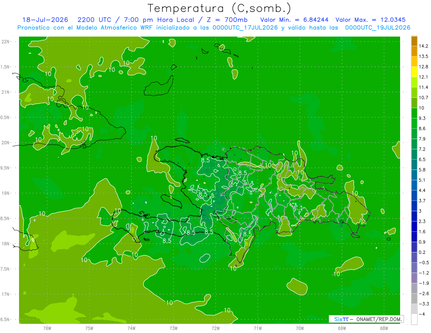431x333 pixels.
Task: Click the '73W' longitude axis label
Action: (173, 328)
